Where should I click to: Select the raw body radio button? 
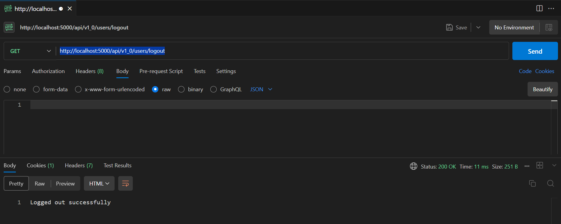155,89
